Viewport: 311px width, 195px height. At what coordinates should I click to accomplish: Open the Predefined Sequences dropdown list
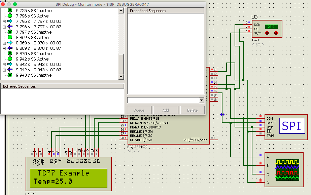(x=202, y=100)
